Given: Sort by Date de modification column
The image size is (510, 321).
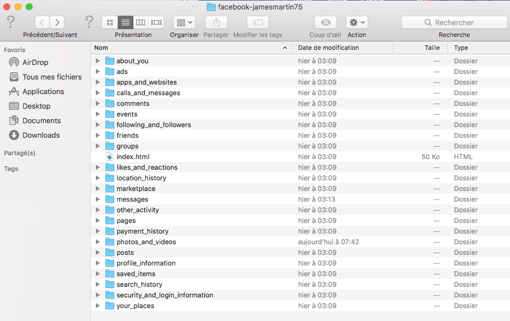Looking at the screenshot, I should click(x=328, y=48).
